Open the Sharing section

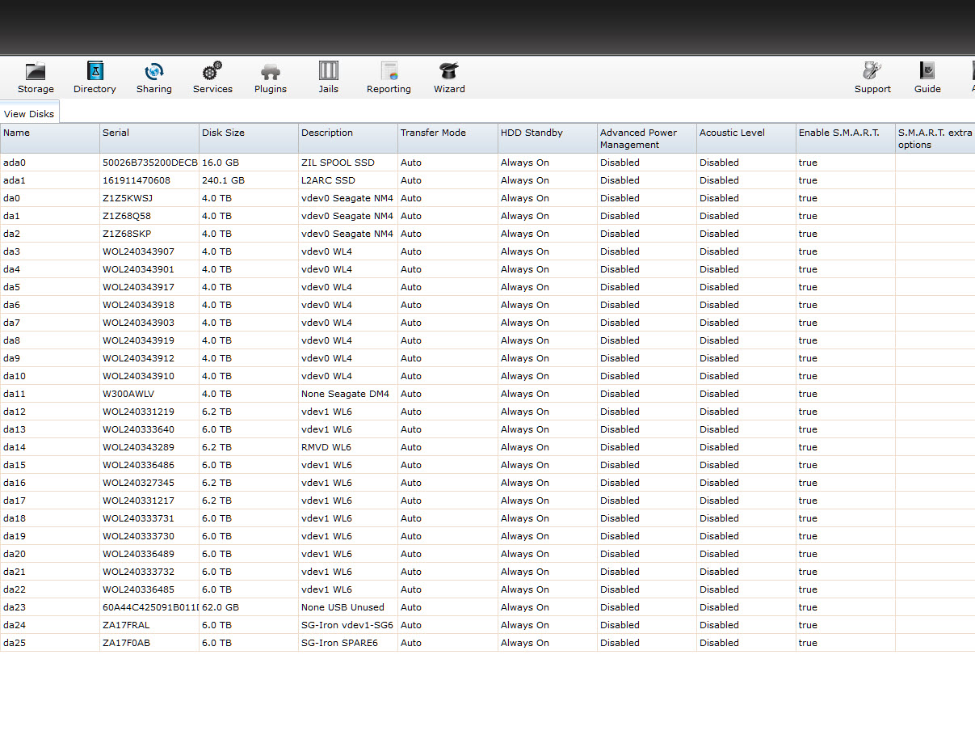(153, 78)
